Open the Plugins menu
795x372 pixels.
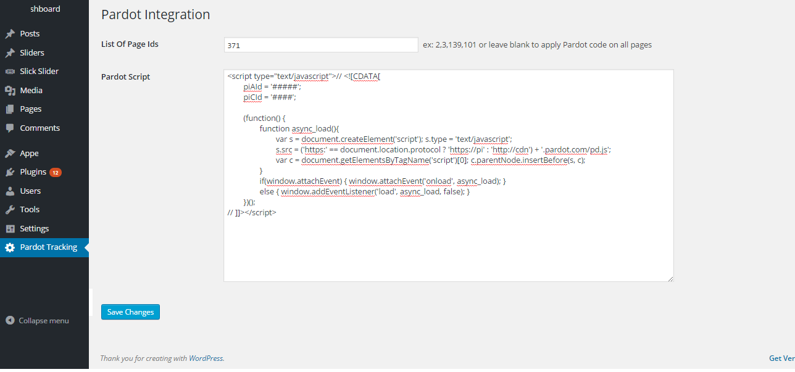pos(44,172)
